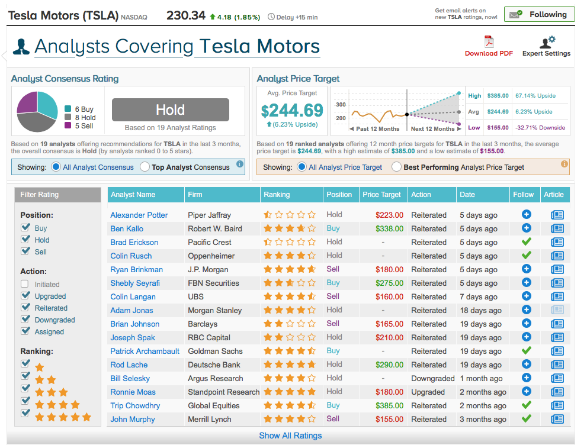Follow Ben Kallo with plus icon
Viewport: 587px width, 445px height.
click(x=527, y=228)
